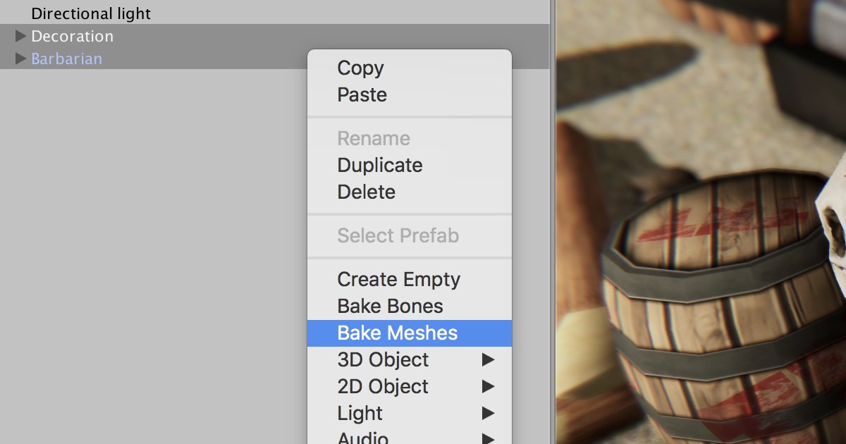The image size is (846, 444).
Task: Click the 3D Object submenu arrow
Action: pos(488,360)
